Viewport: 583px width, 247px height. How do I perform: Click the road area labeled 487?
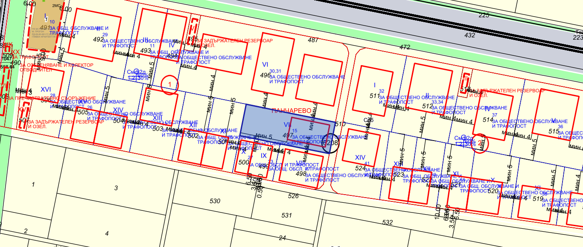click(x=313, y=40)
